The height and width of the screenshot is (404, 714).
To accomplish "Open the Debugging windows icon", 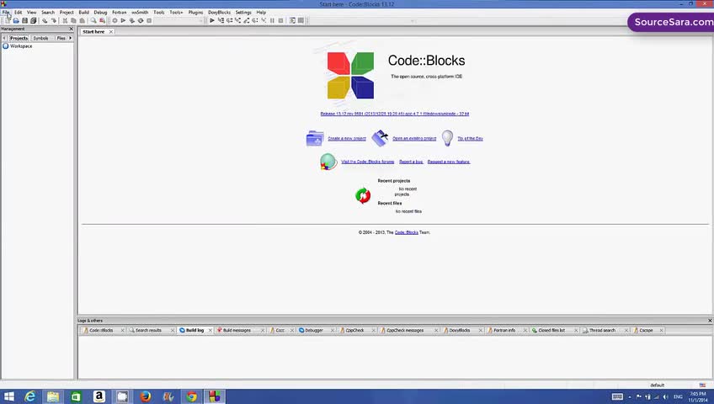I will tap(292, 20).
